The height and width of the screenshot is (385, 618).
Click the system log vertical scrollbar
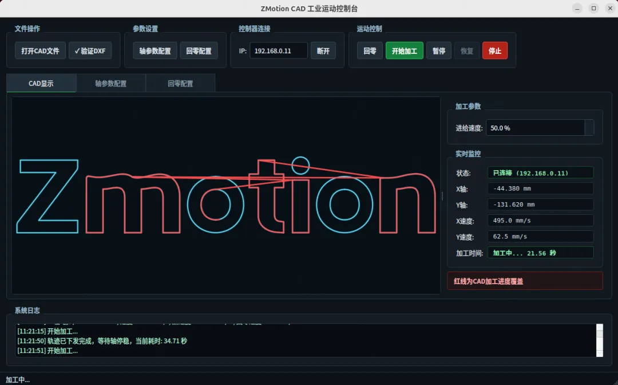[600, 340]
